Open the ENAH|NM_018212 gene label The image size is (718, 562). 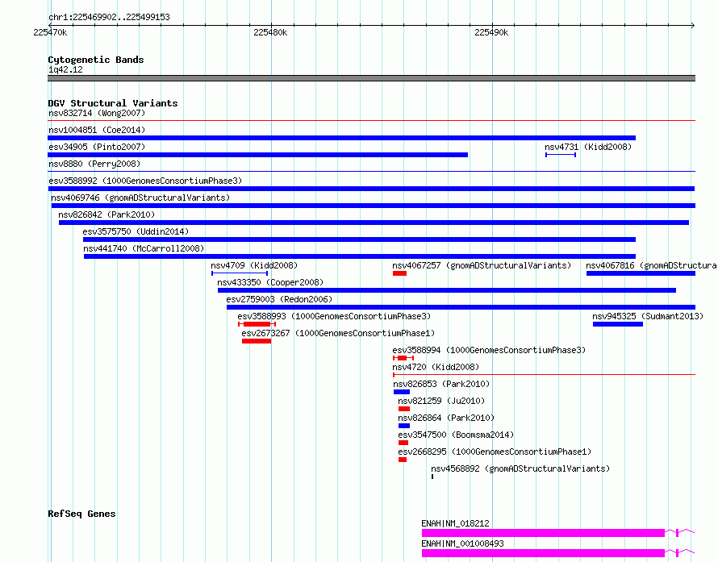click(x=455, y=523)
